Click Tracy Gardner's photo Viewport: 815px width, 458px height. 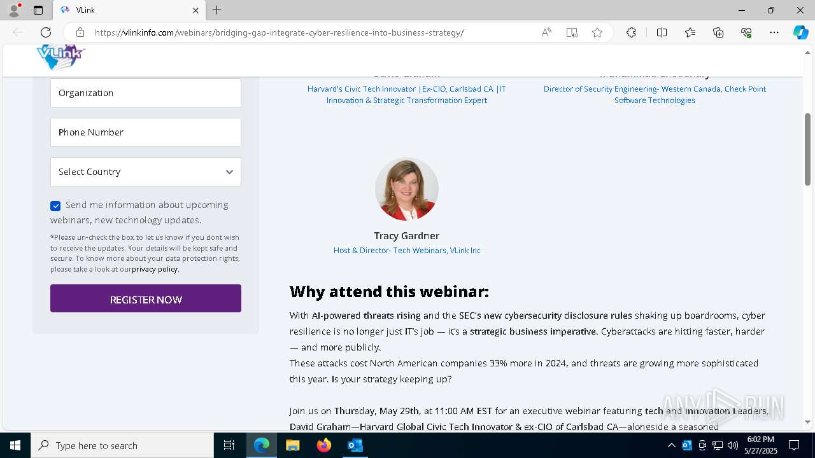click(x=407, y=189)
